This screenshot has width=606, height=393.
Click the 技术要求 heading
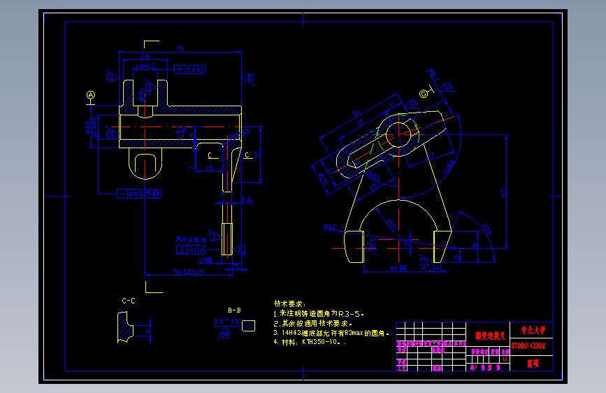pos(290,303)
